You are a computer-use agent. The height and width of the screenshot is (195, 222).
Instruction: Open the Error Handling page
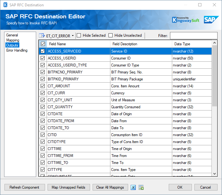tap(17, 50)
